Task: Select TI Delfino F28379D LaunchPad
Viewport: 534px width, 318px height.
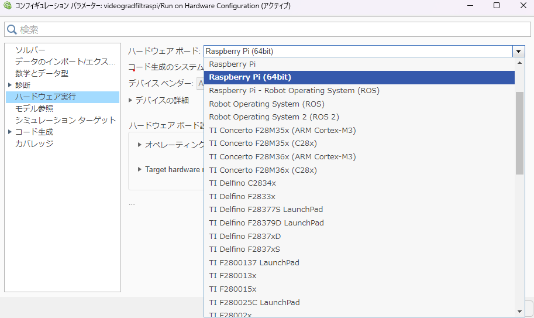Action: (x=359, y=223)
